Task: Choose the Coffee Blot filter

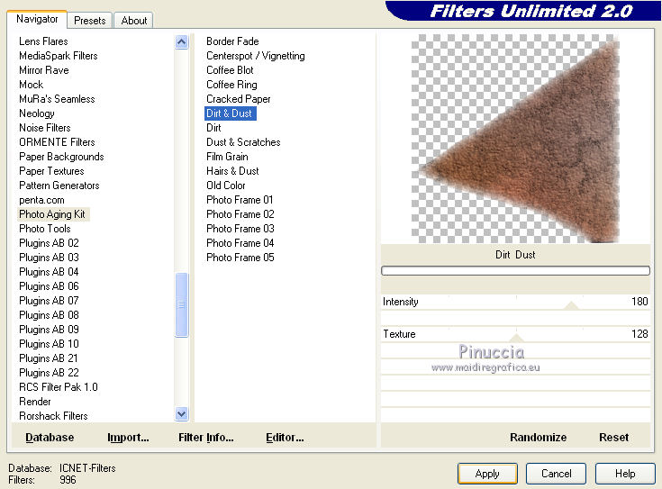Action: (230, 69)
